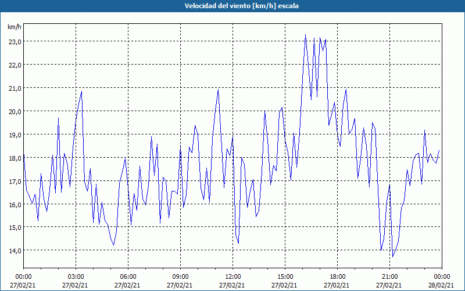The height and width of the screenshot is (291, 465).
Task: Click the 14,0 y-axis value
Action: [15, 251]
